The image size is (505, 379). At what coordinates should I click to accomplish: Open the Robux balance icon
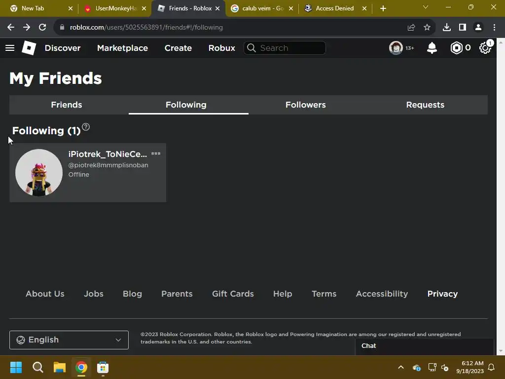click(x=456, y=48)
